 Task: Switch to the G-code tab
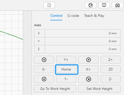tap(73, 16)
